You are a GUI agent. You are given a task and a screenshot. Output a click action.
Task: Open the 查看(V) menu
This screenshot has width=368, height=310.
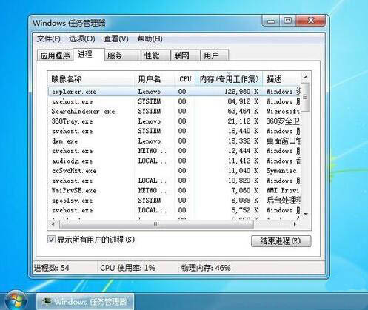coord(116,38)
